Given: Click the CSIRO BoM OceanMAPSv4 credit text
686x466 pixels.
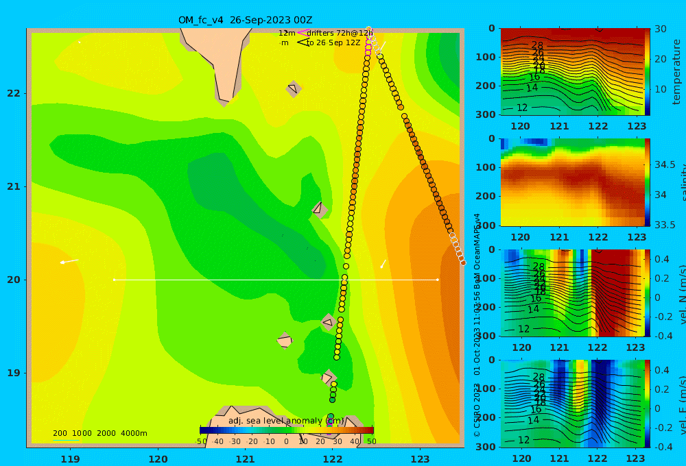Looking at the screenshot, I should (477, 326).
